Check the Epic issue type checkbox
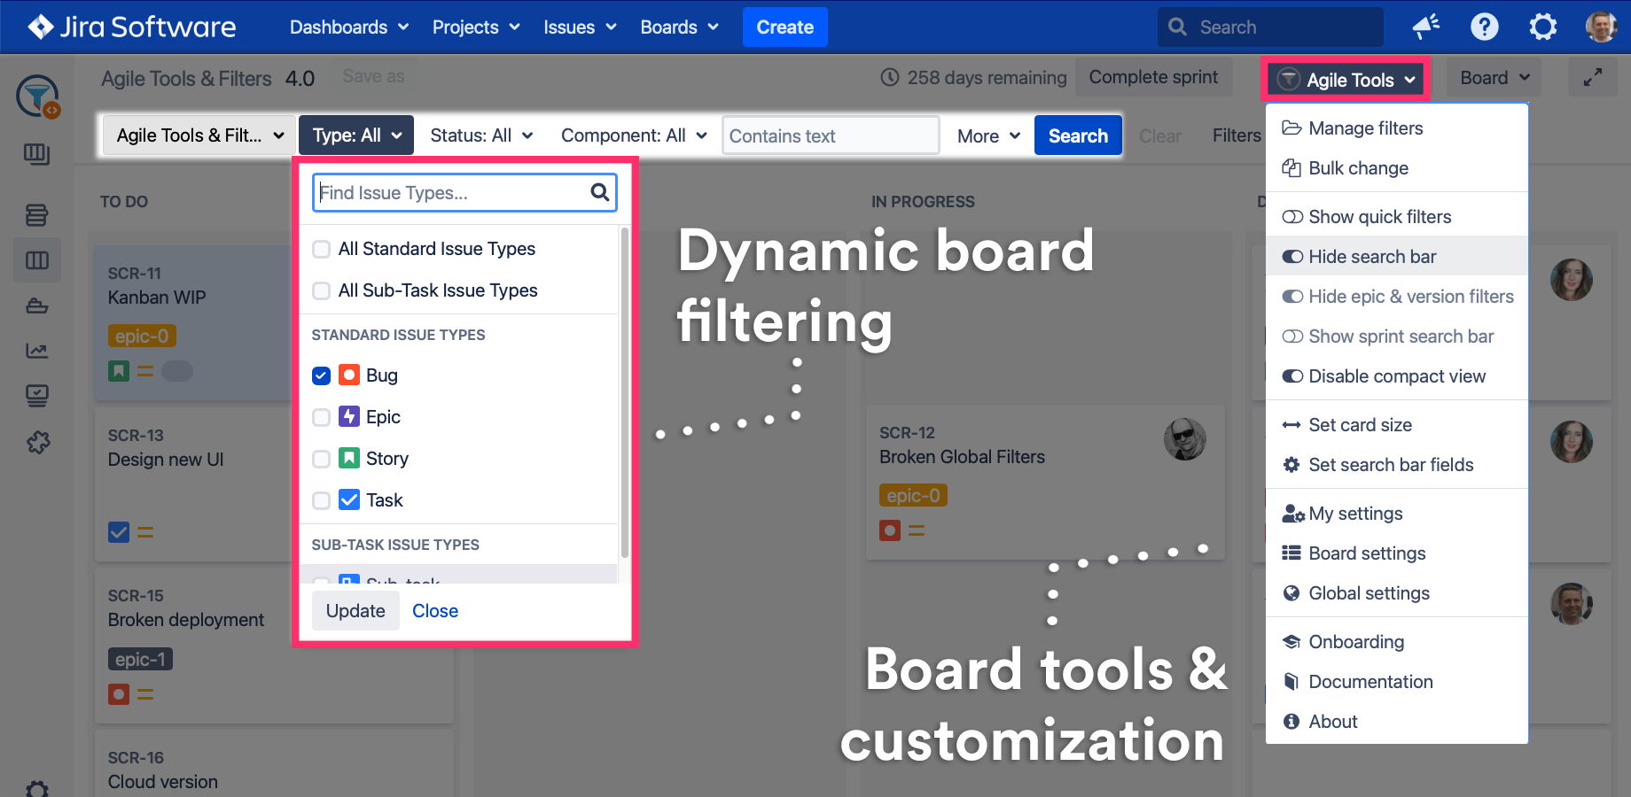This screenshot has height=797, width=1631. [321, 417]
